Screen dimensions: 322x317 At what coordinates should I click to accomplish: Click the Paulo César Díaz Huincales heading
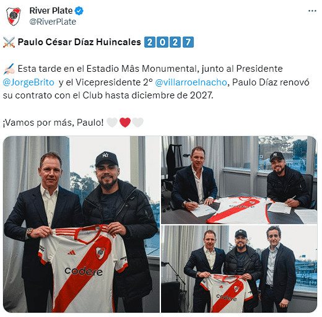[79, 42]
